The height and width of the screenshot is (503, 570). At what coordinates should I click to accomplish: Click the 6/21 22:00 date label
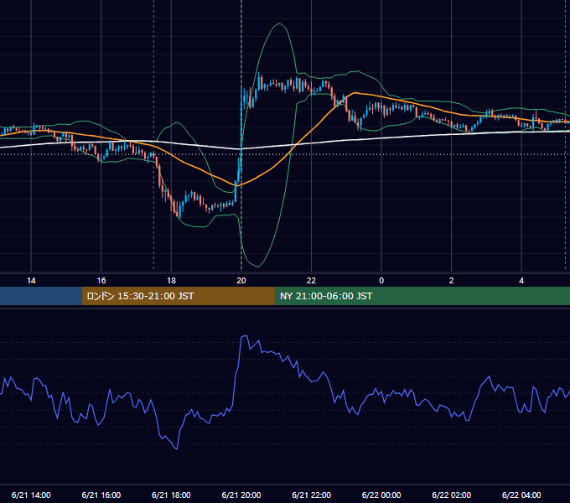pyautogui.click(x=311, y=495)
